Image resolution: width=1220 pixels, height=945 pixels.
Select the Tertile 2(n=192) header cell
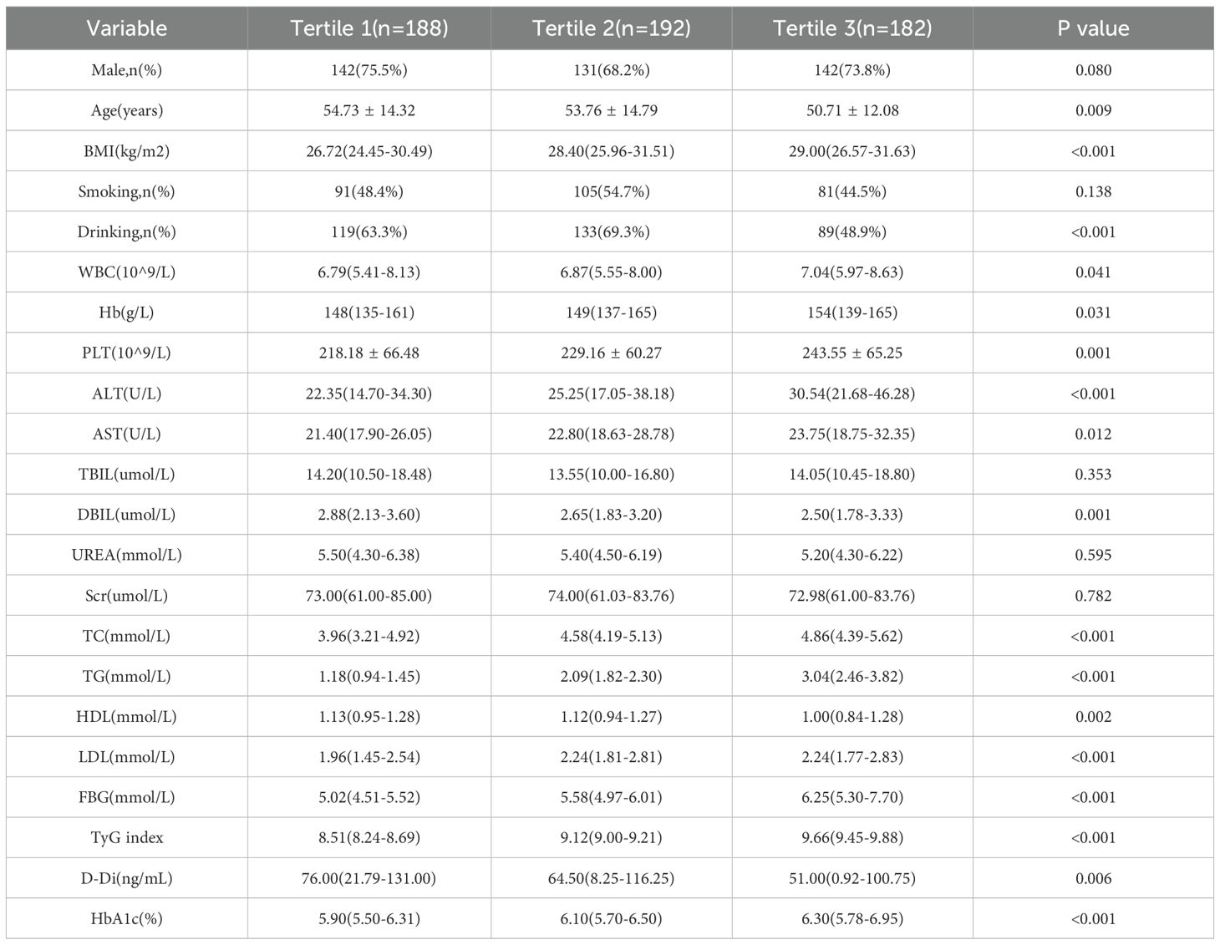[x=611, y=28]
